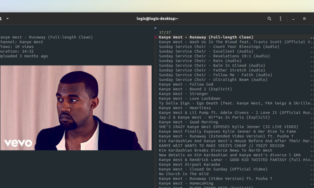Choose Kanye West Finally Exposes Kylie Jenner row
314x188 pixels.
click(x=227, y=132)
